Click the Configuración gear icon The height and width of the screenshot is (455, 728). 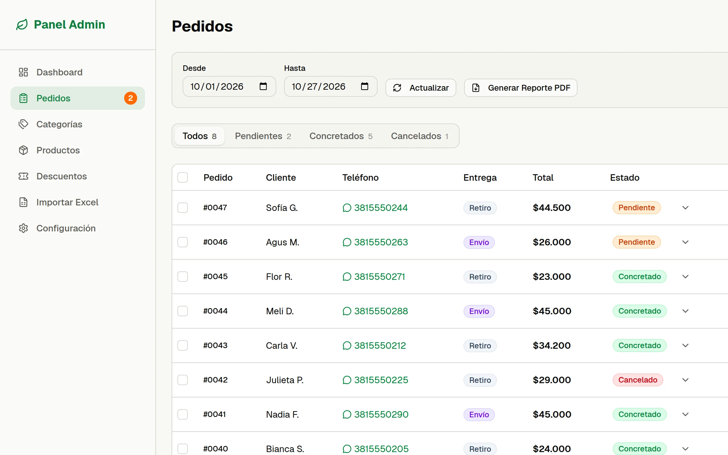click(x=23, y=228)
